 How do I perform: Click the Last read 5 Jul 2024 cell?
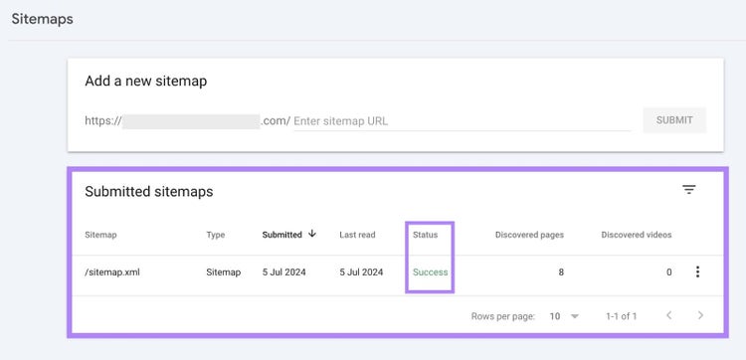pyautogui.click(x=361, y=272)
